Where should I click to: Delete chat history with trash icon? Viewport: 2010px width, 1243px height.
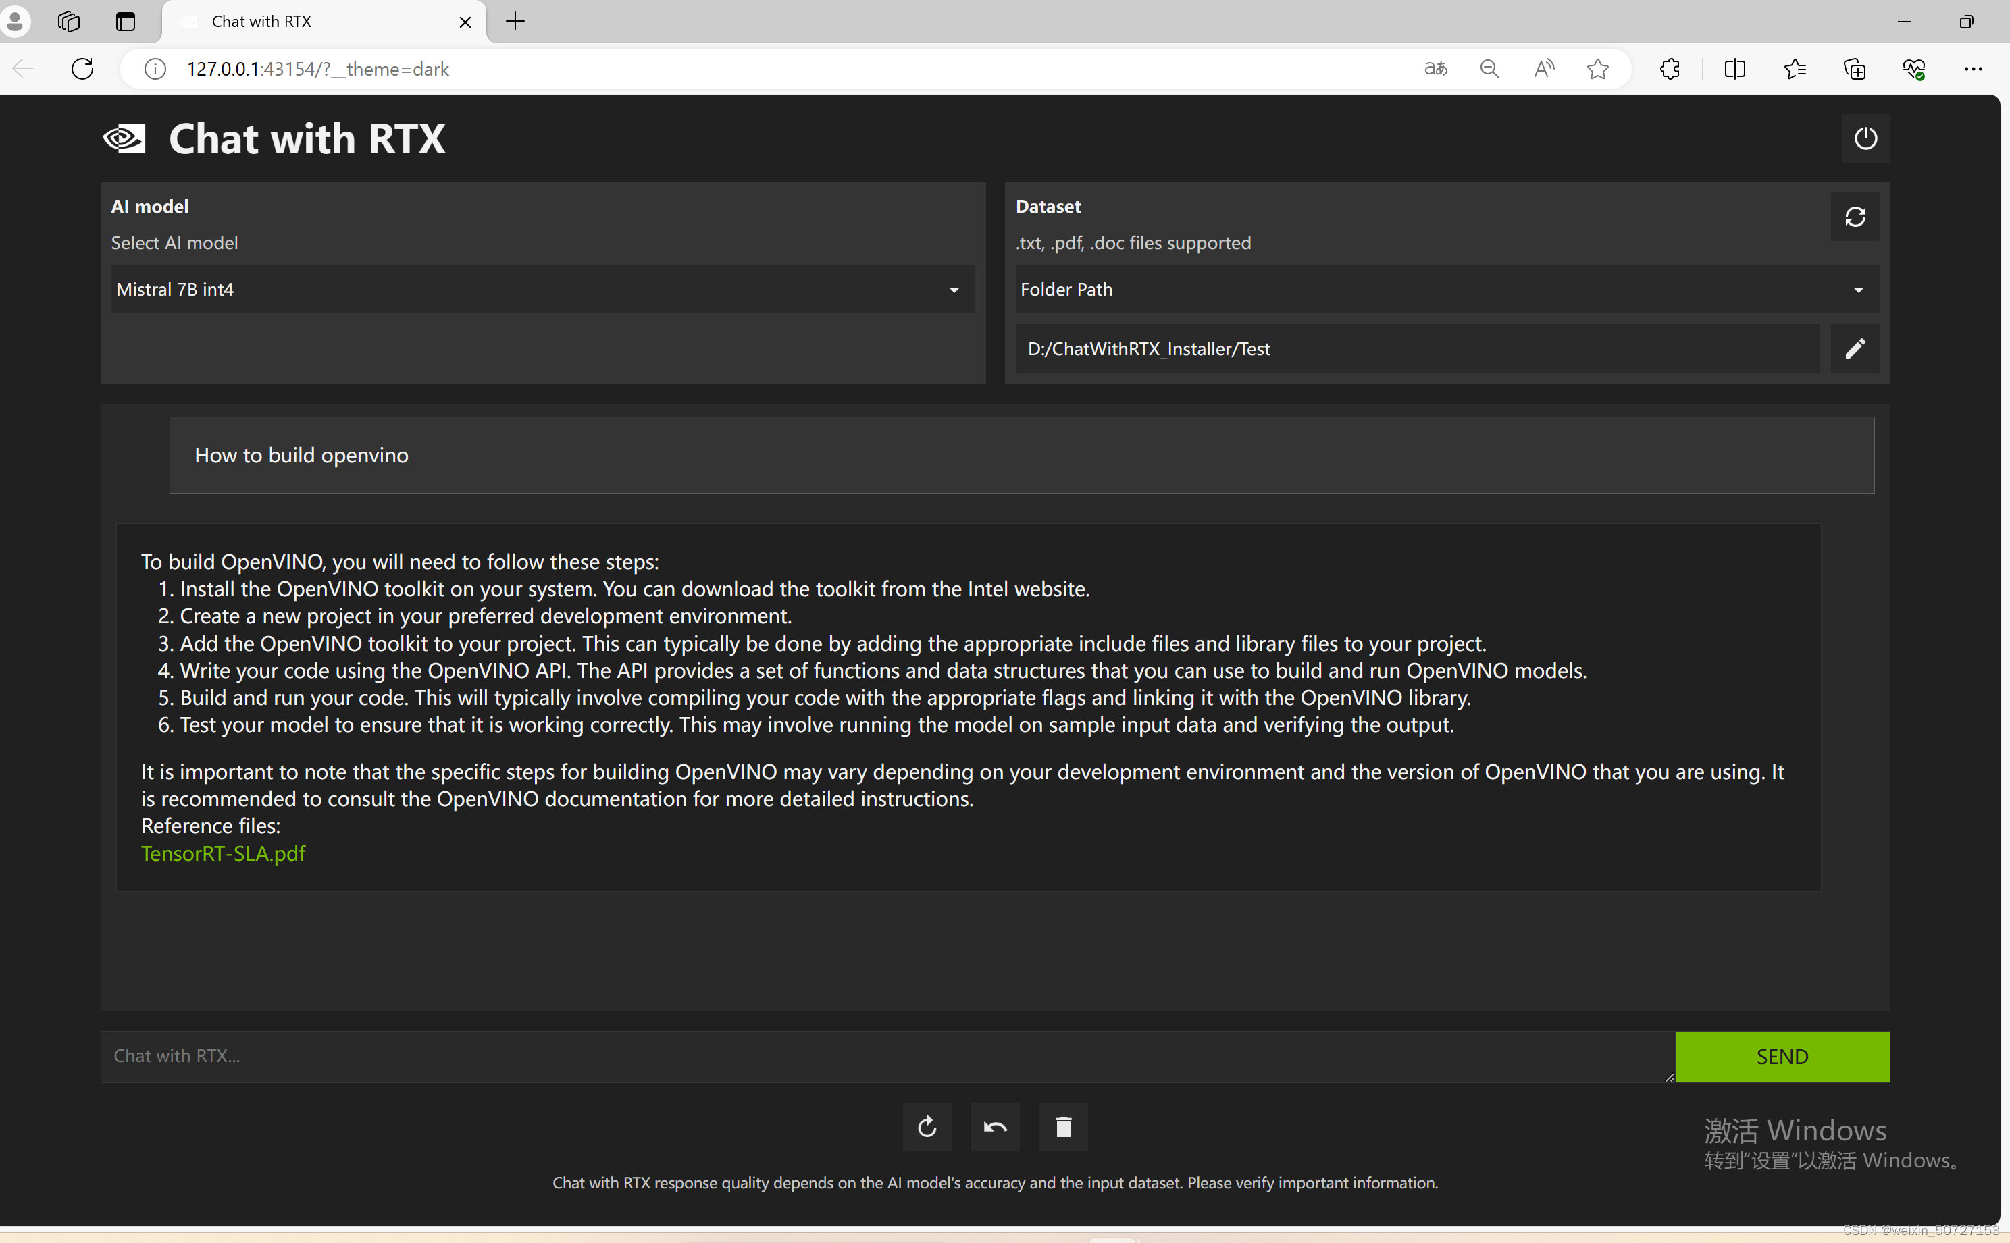click(x=1062, y=1126)
